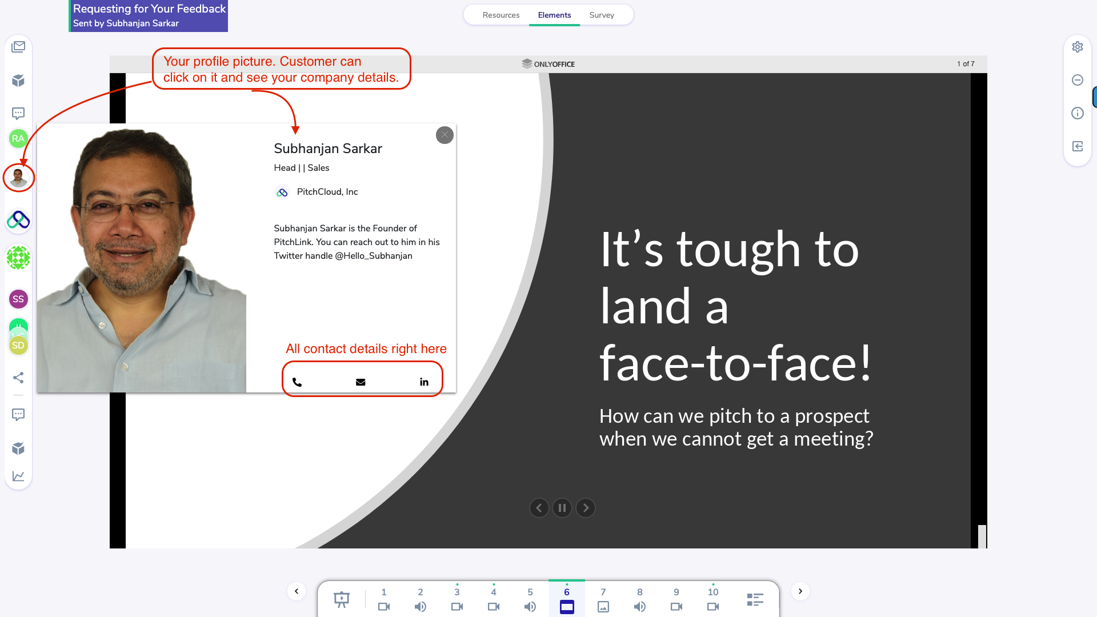This screenshot has width=1097, height=617.
Task: Switch to the Survey tab
Action: click(602, 15)
